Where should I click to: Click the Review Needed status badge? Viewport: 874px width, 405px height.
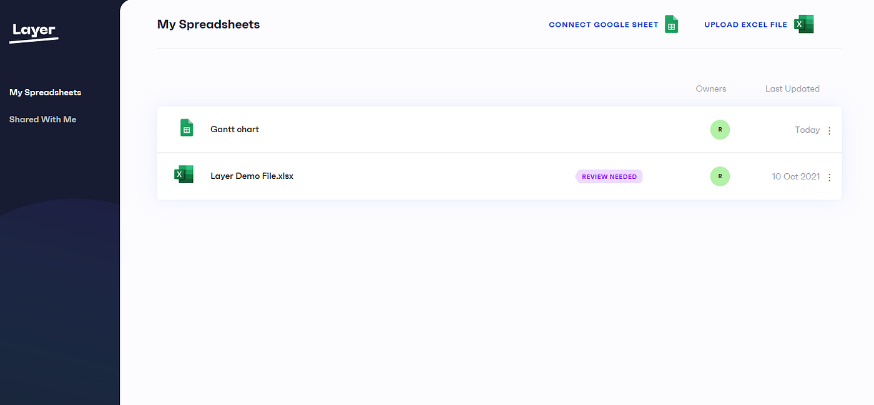[609, 176]
